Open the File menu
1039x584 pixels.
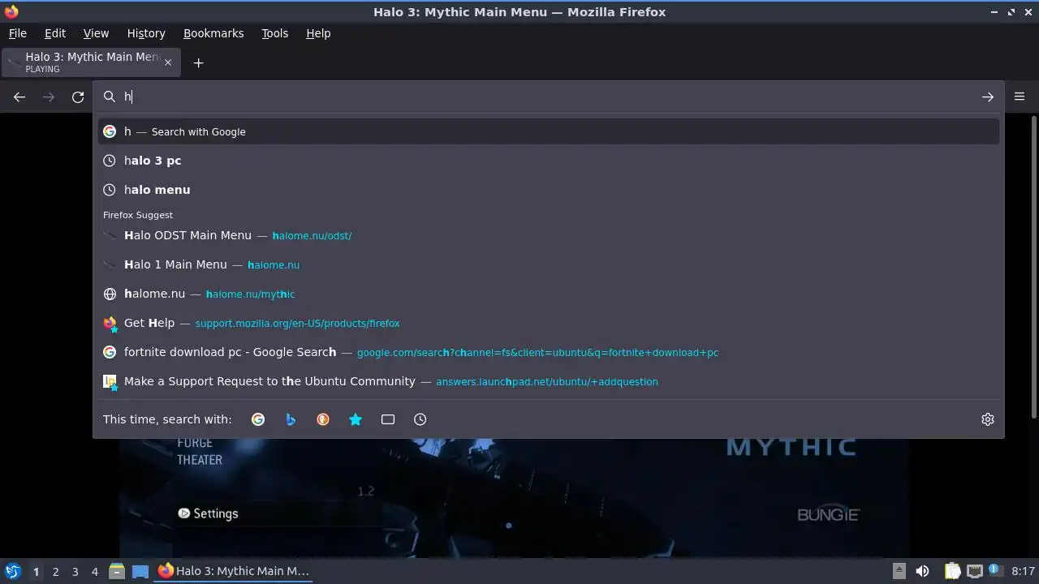point(17,33)
